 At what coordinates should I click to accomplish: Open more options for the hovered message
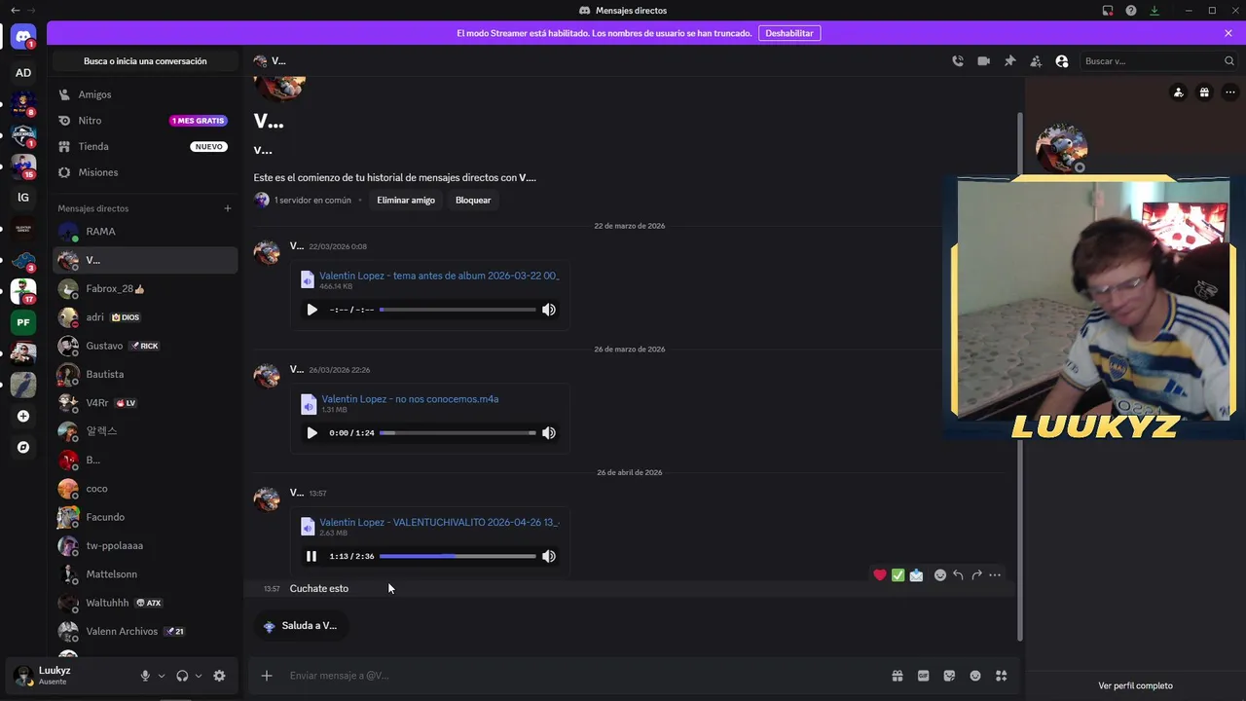[x=995, y=575]
